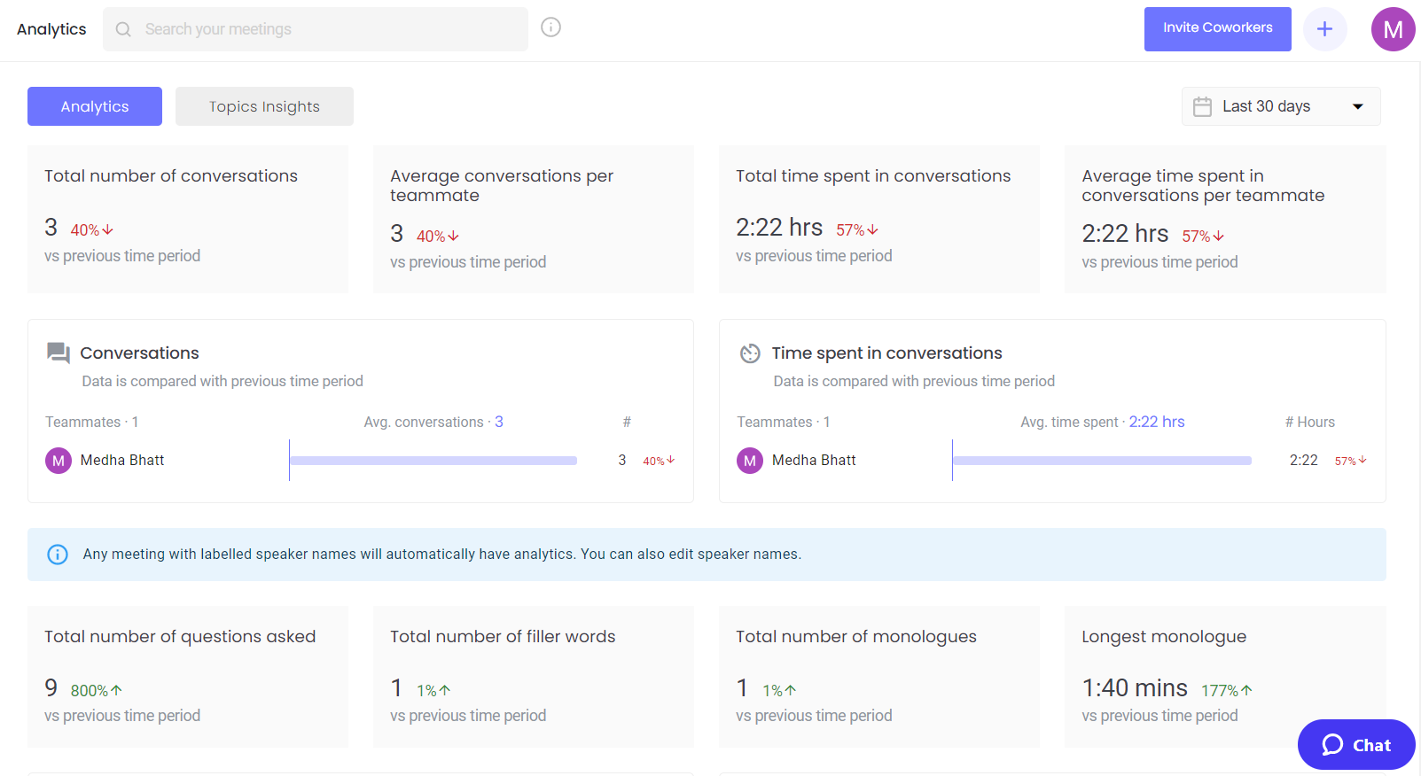This screenshot has height=776, width=1421.
Task: Click Medha Bhatt name in Time spent panel
Action: 814,461
